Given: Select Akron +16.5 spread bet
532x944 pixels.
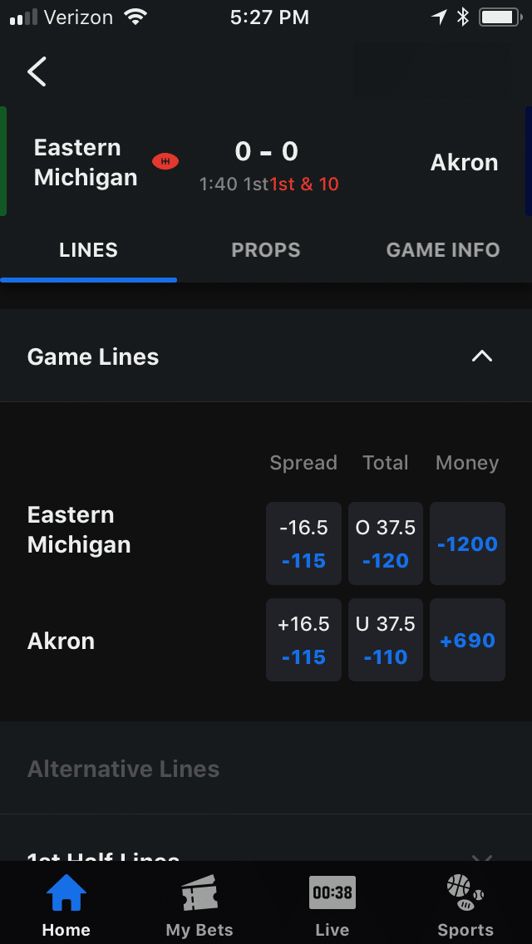Looking at the screenshot, I should pos(303,640).
